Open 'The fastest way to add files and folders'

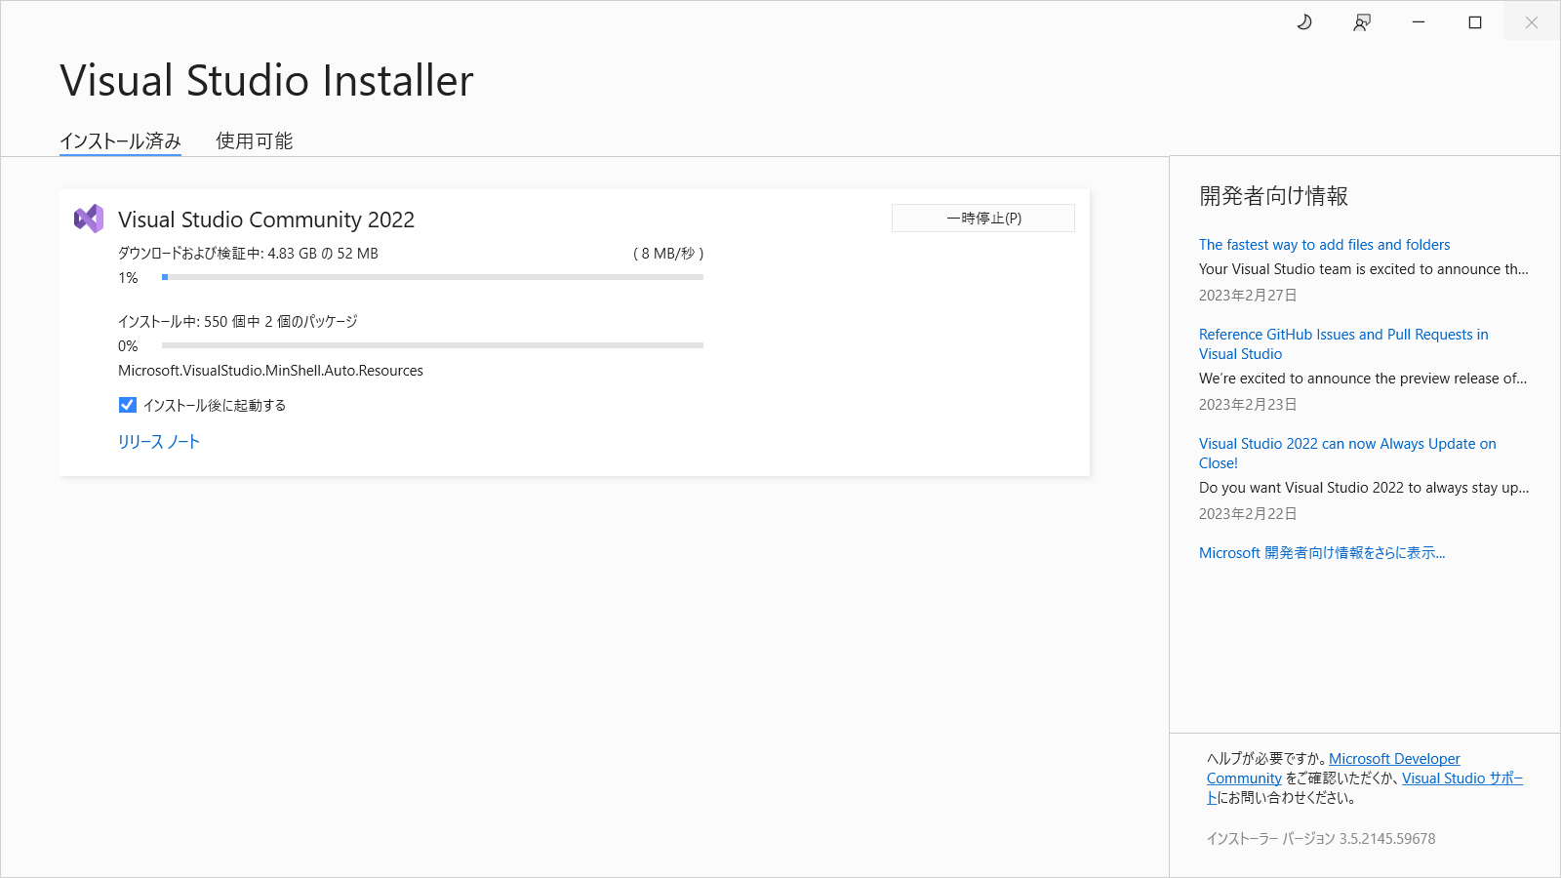(x=1324, y=245)
